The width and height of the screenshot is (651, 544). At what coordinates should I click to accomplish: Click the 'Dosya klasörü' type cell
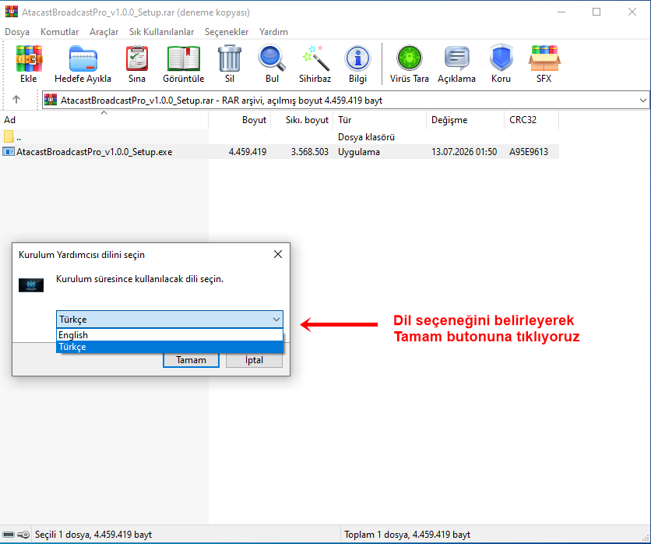[366, 137]
